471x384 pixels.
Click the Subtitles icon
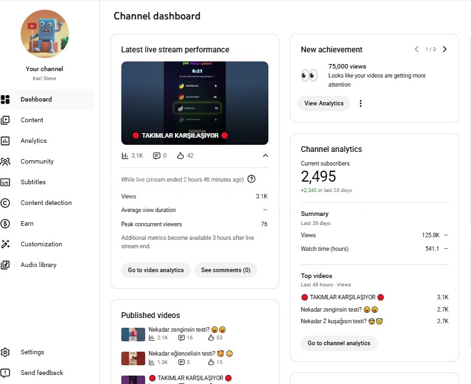pos(6,182)
